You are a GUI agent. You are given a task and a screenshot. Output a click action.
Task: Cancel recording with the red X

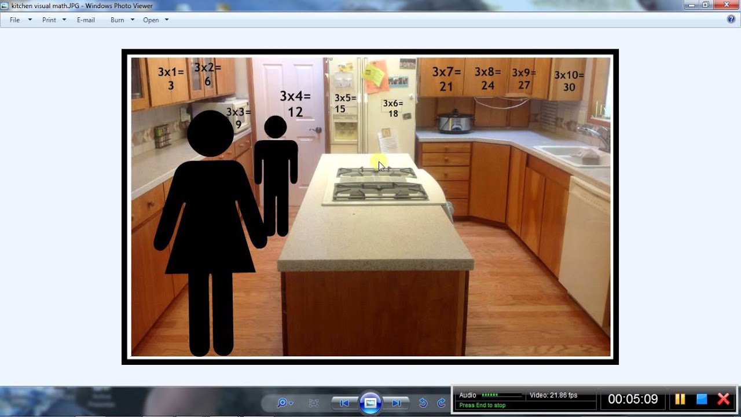tap(724, 399)
